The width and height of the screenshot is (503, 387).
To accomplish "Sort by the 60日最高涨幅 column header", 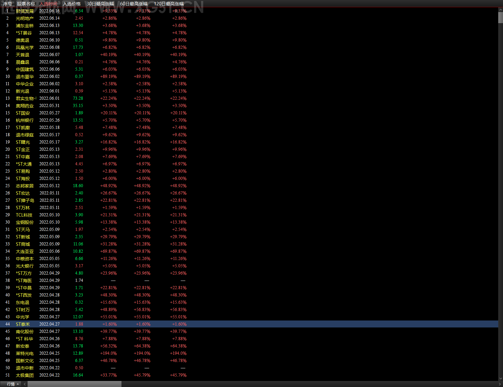I will tap(134, 4).
